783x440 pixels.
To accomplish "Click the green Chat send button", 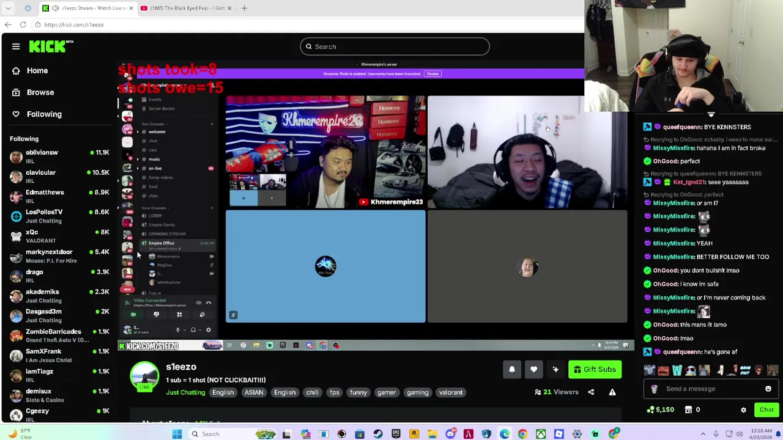I will (x=766, y=410).
